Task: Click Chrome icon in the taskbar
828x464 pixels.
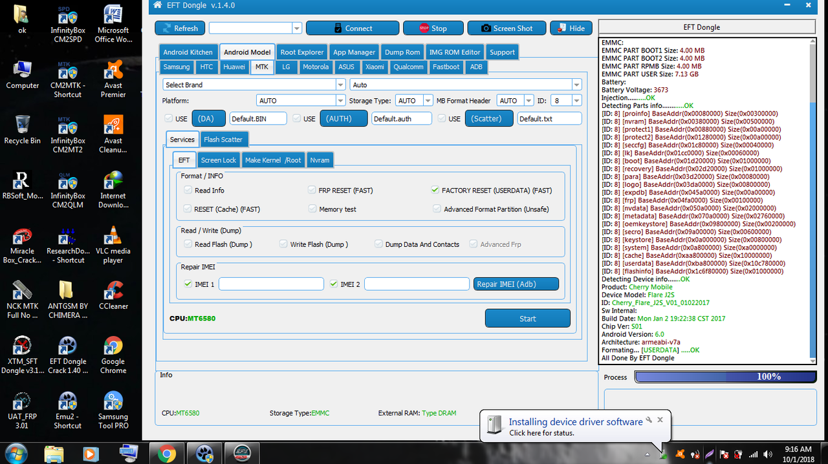Action: click(x=166, y=454)
